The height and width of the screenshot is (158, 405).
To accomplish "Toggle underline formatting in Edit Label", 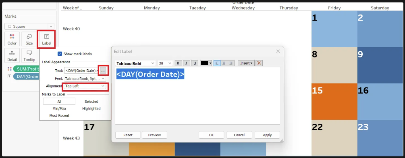I will tap(195, 63).
